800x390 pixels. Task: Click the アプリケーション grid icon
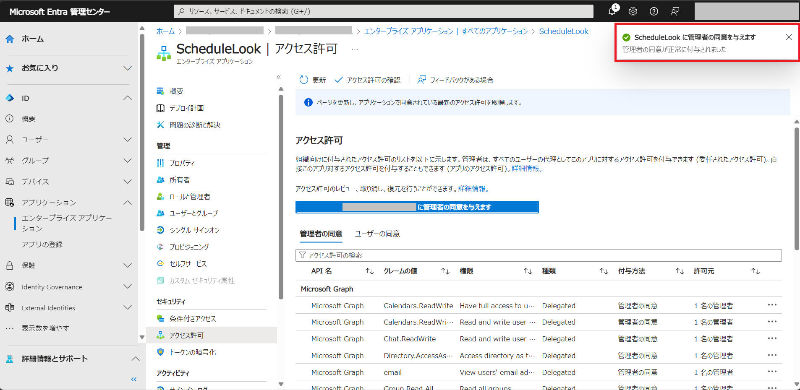pos(10,203)
